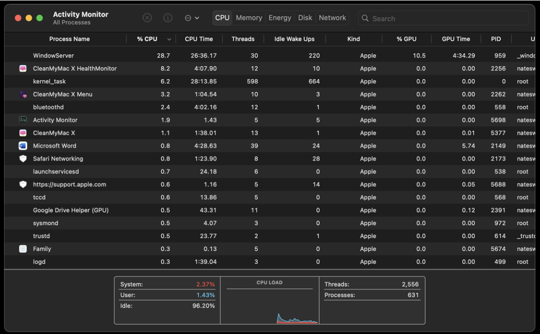The image size is (540, 334).
Task: Select the Safari Networking process name
Action: click(x=58, y=159)
